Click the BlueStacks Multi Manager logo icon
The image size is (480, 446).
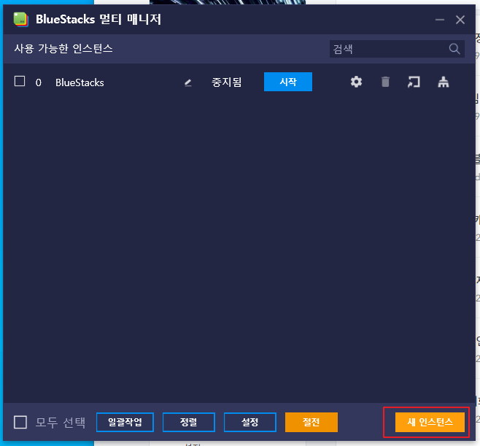coord(21,20)
